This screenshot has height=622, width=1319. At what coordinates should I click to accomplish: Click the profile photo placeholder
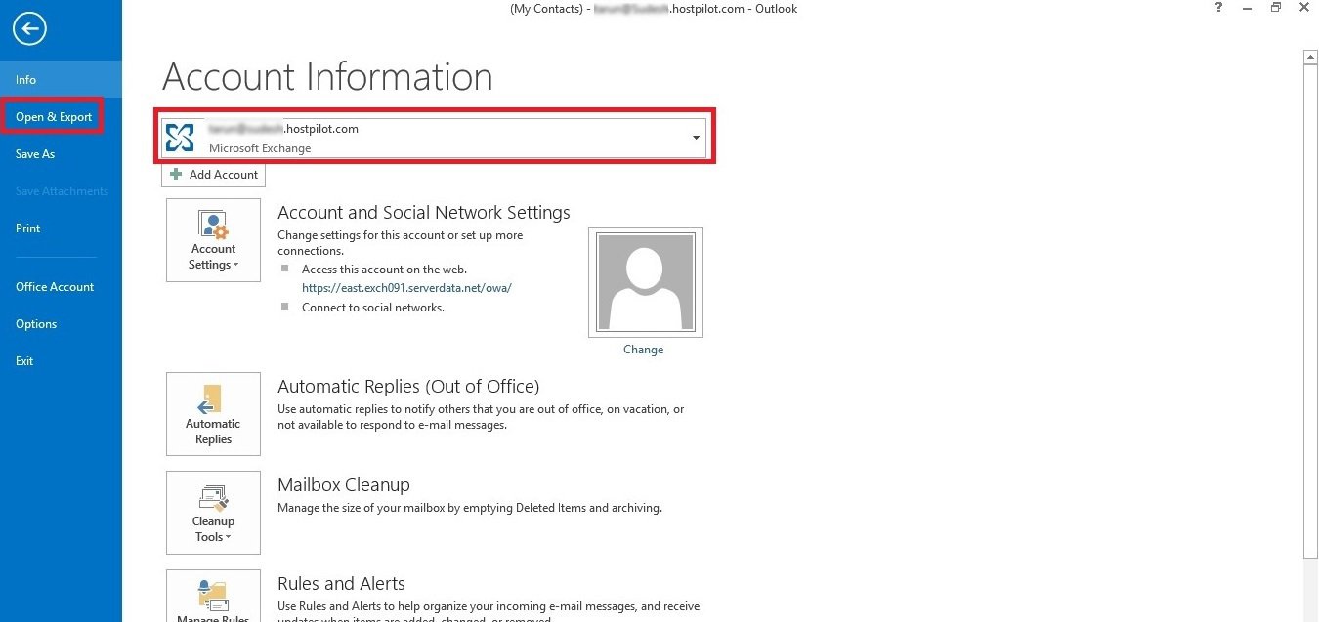tap(645, 282)
